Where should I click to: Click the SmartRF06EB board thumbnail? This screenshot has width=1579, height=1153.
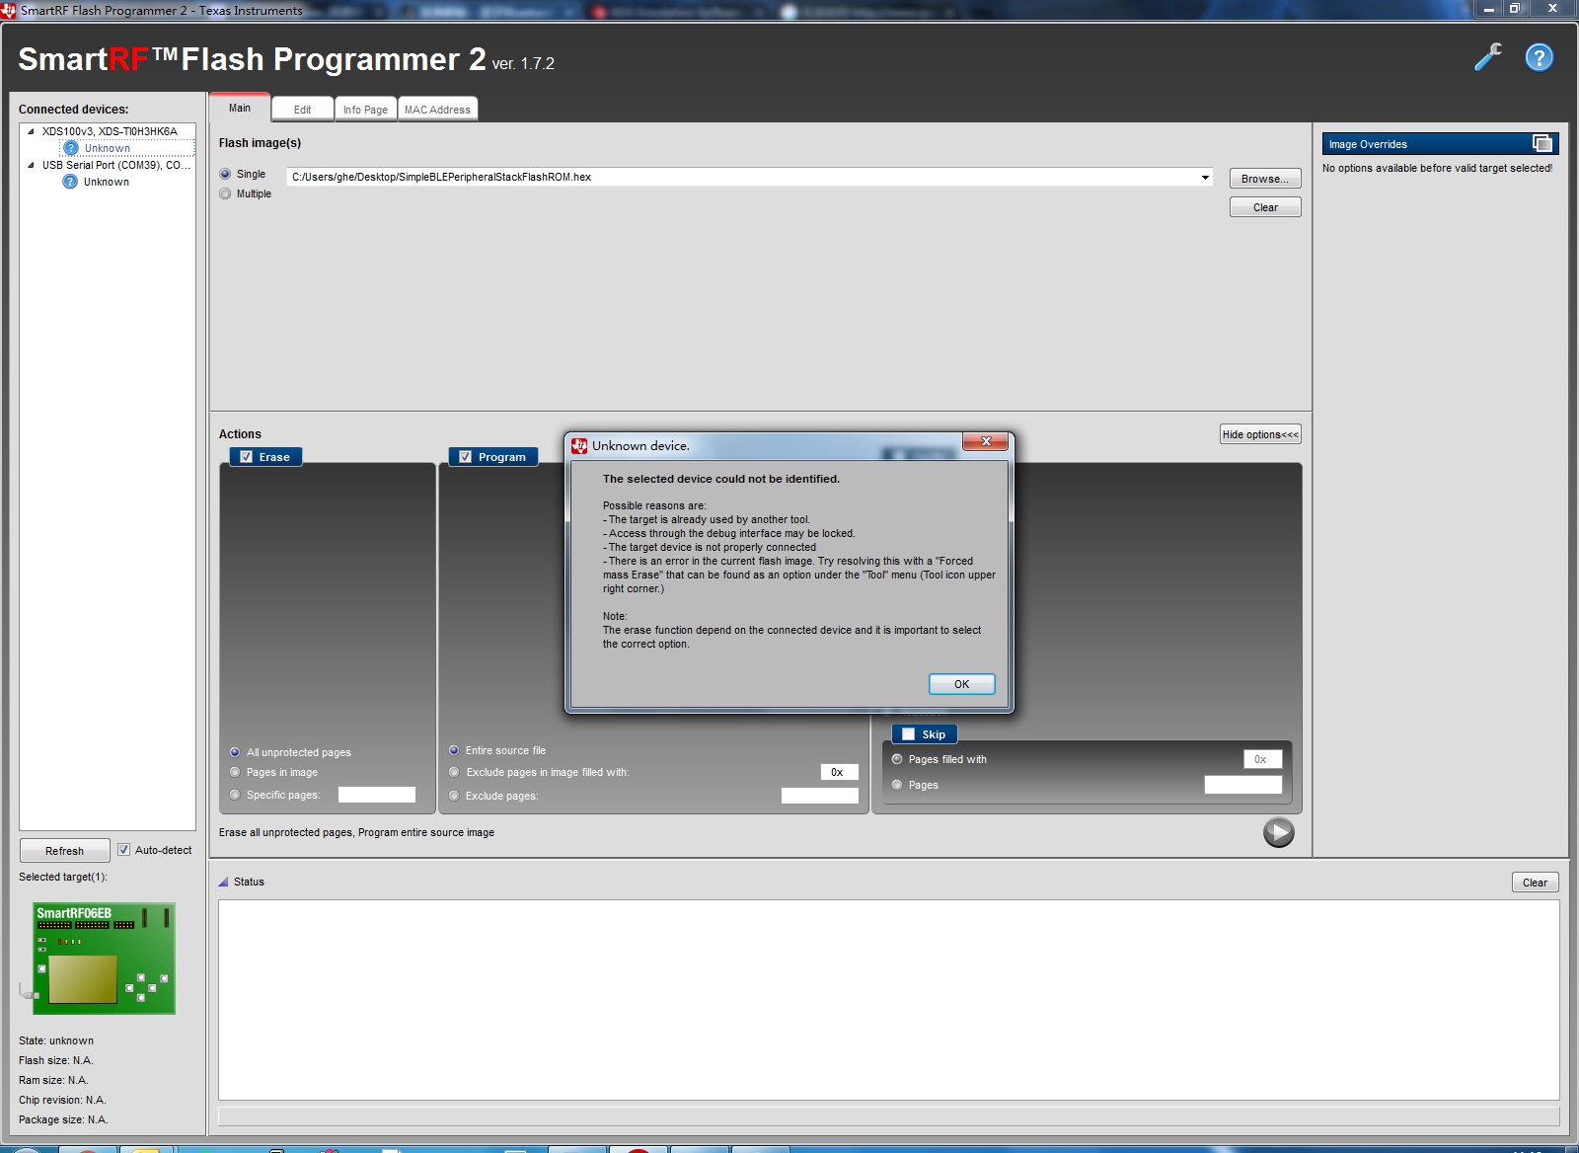click(104, 959)
